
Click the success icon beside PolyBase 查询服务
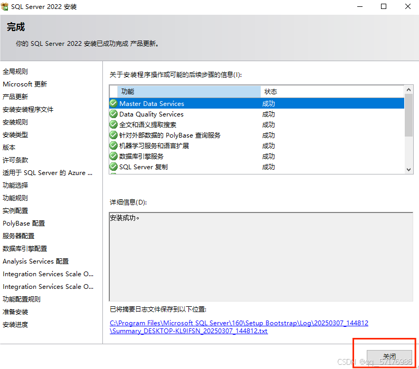tap(113, 135)
